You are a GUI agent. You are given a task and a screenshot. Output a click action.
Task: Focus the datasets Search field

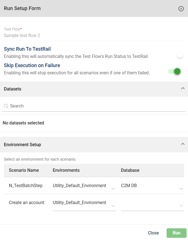[95, 106]
